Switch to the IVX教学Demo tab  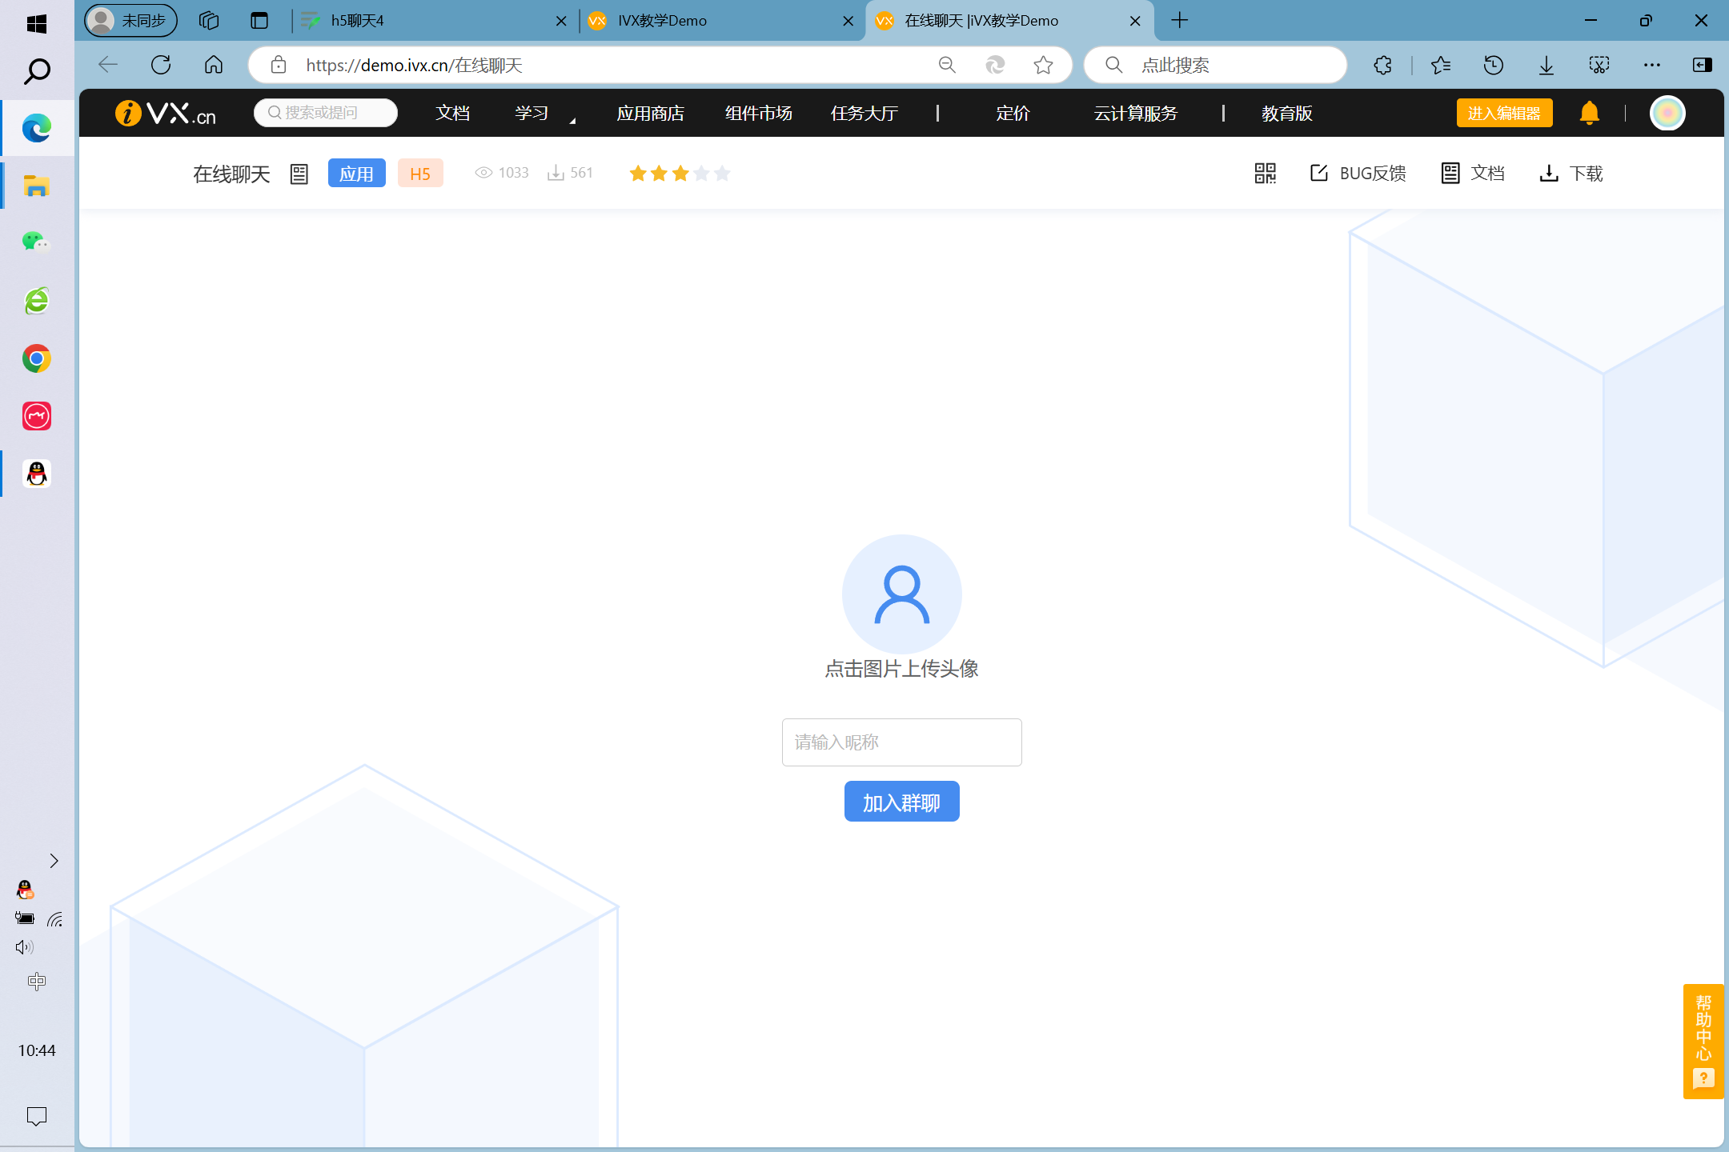click(720, 21)
